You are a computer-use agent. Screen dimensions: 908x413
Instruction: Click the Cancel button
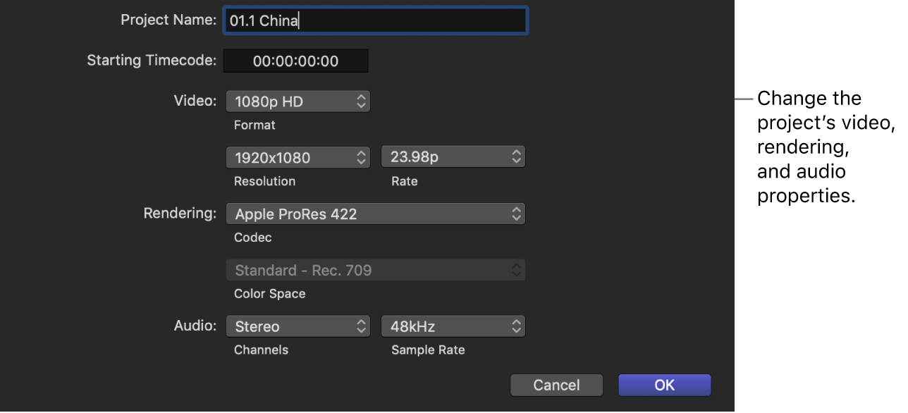pos(556,385)
